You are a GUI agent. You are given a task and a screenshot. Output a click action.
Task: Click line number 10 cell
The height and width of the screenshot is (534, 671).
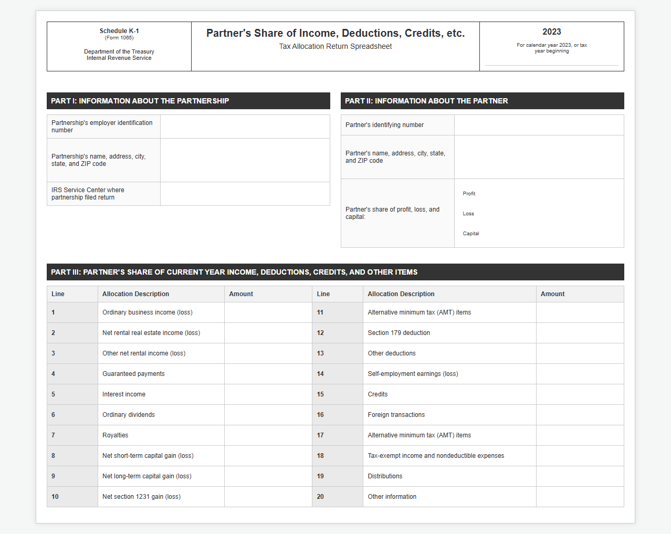pyautogui.click(x=72, y=497)
